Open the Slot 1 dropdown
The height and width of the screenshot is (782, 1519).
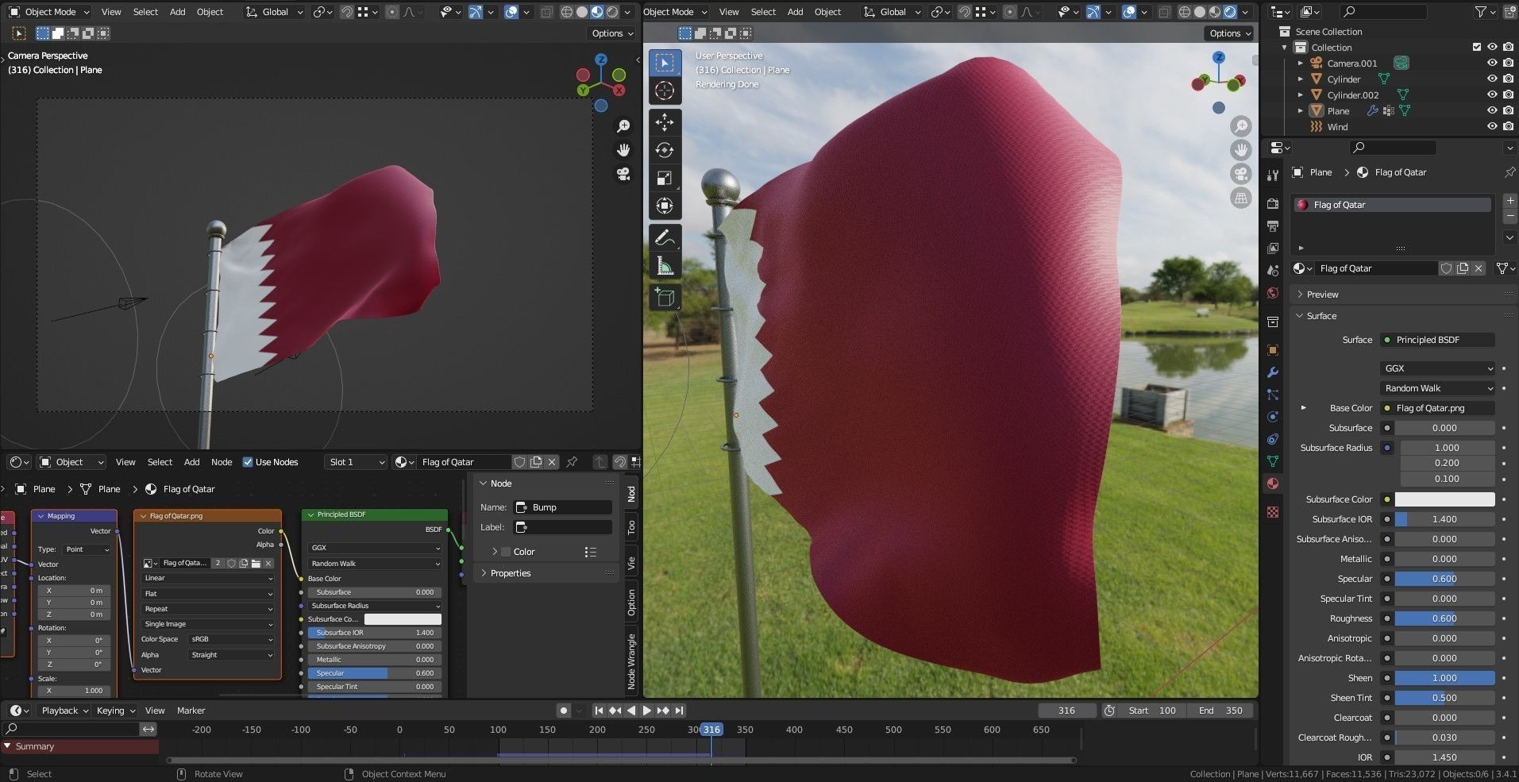356,462
